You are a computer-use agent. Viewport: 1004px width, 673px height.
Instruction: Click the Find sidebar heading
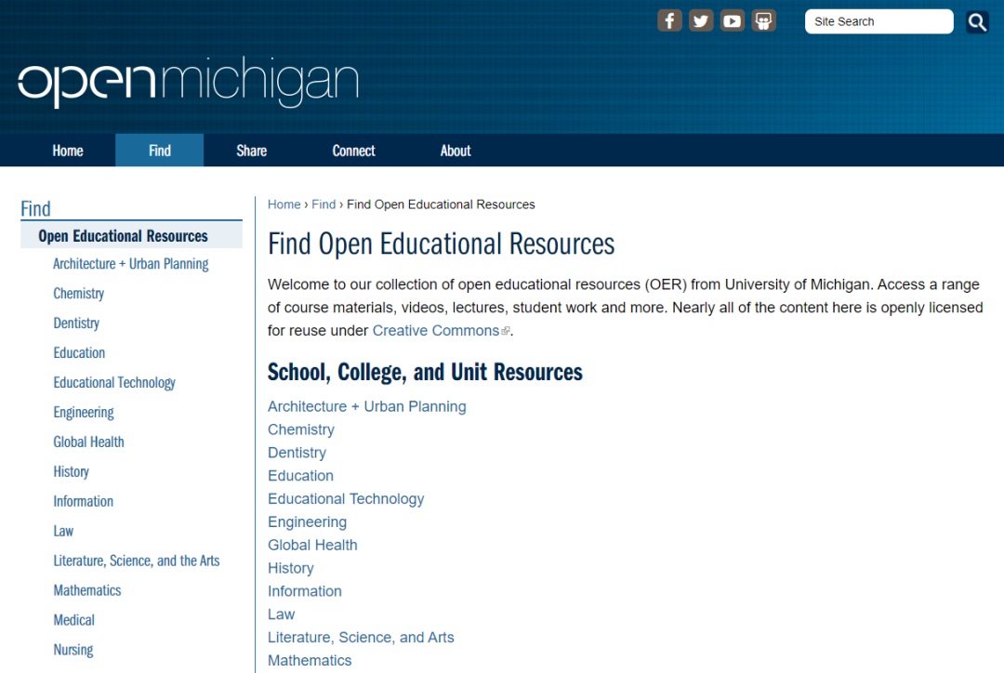point(35,209)
